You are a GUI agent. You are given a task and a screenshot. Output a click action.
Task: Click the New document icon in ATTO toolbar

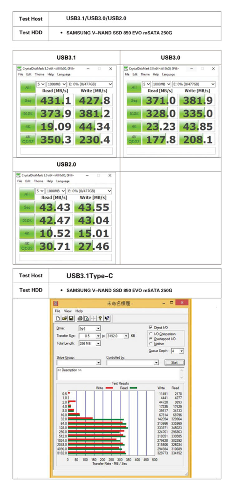(x=58, y=319)
